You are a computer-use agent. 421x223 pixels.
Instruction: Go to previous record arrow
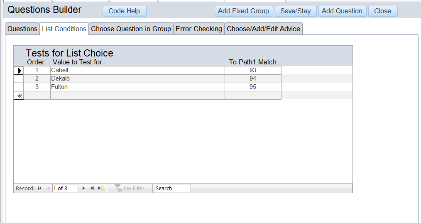48,189
